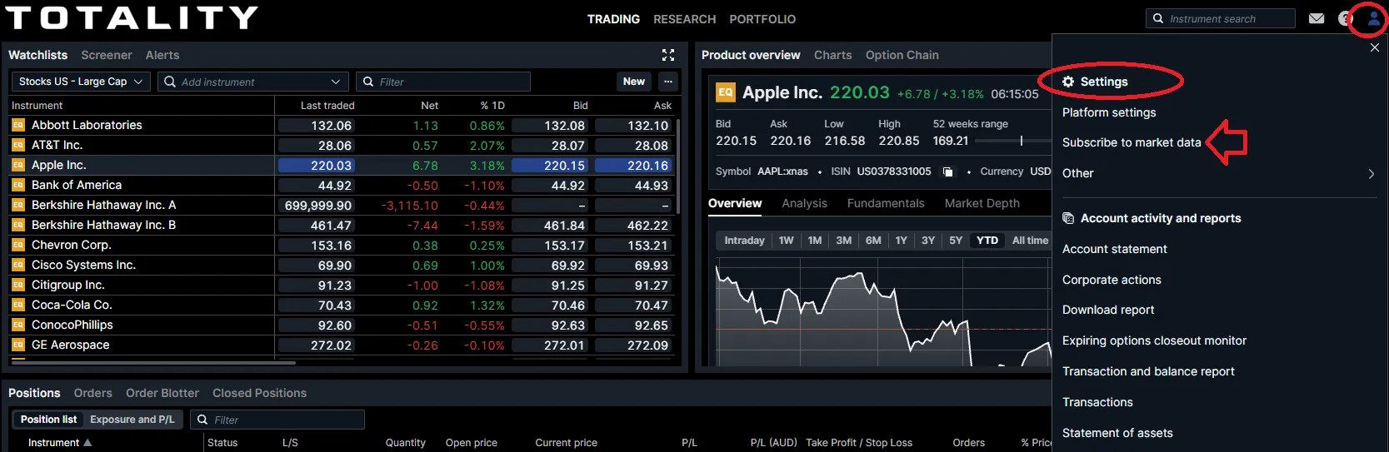
Task: Click the Positions Filter field
Action: click(x=277, y=420)
